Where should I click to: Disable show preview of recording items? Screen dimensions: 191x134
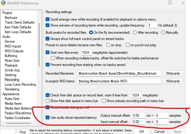pyautogui.click(x=48, y=25)
